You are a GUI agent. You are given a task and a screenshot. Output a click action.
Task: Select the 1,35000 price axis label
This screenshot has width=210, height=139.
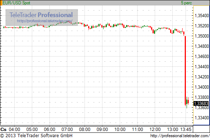(202, 36)
